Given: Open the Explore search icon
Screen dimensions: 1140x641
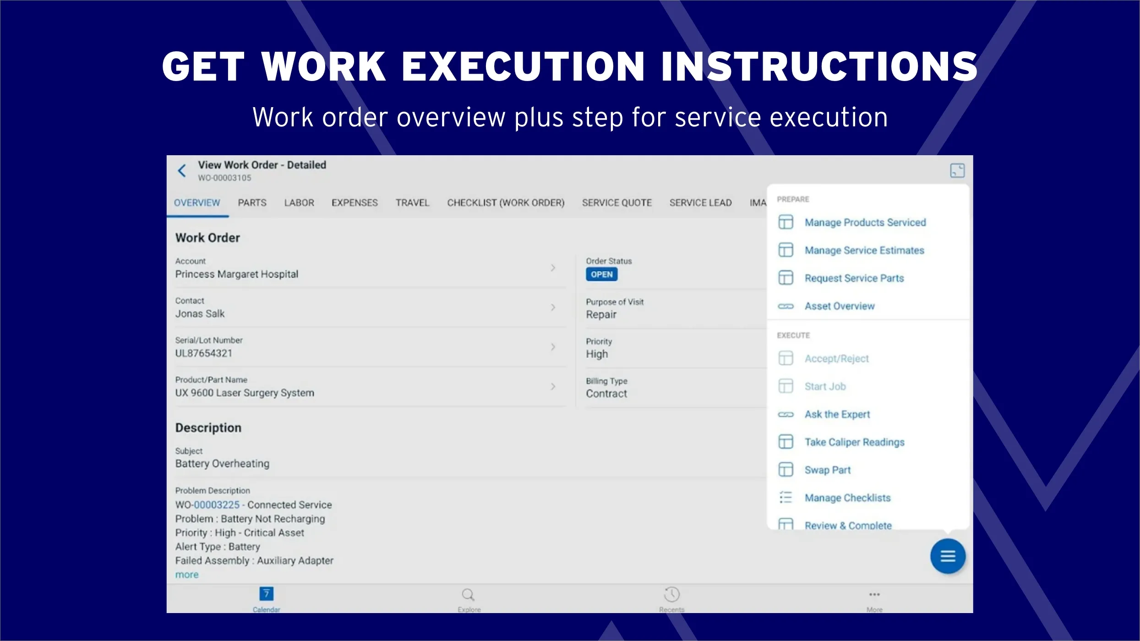Looking at the screenshot, I should (x=468, y=595).
